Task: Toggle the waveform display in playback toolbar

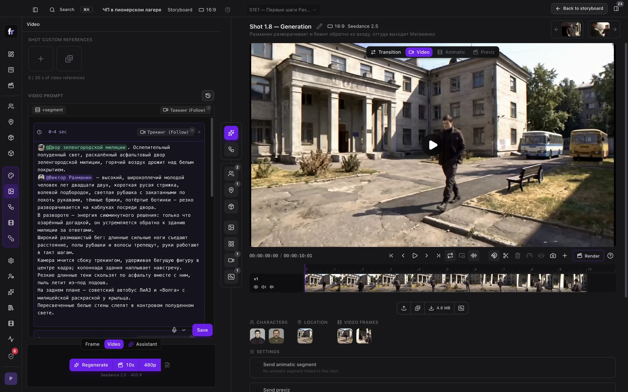Action: [x=474, y=256]
